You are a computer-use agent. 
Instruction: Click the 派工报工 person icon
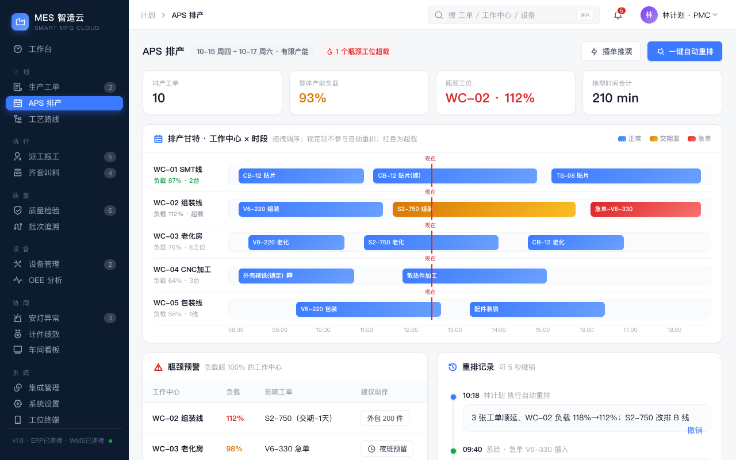pos(18,156)
